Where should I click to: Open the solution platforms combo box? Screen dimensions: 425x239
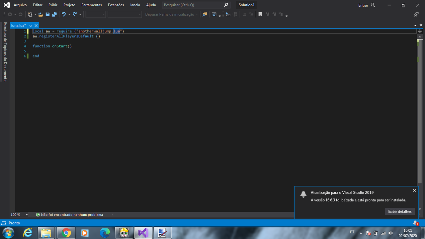pyautogui.click(x=125, y=14)
